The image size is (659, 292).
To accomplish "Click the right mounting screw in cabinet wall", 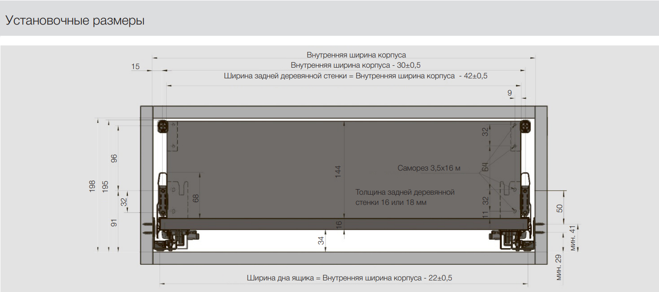I will pyautogui.click(x=540, y=227).
